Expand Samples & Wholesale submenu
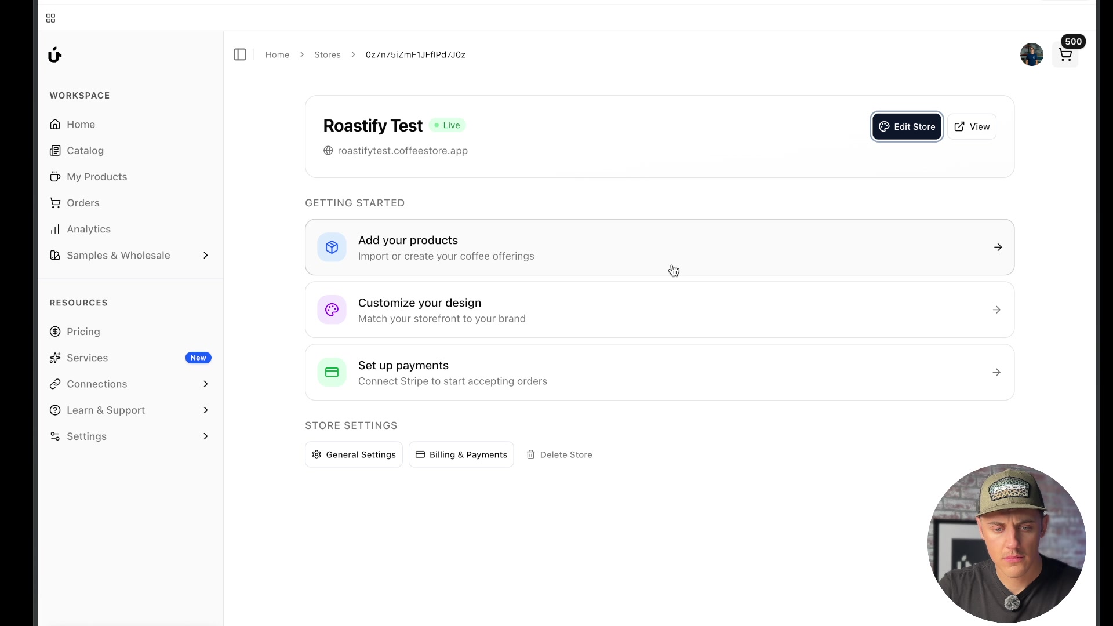1113x626 pixels. click(x=205, y=256)
